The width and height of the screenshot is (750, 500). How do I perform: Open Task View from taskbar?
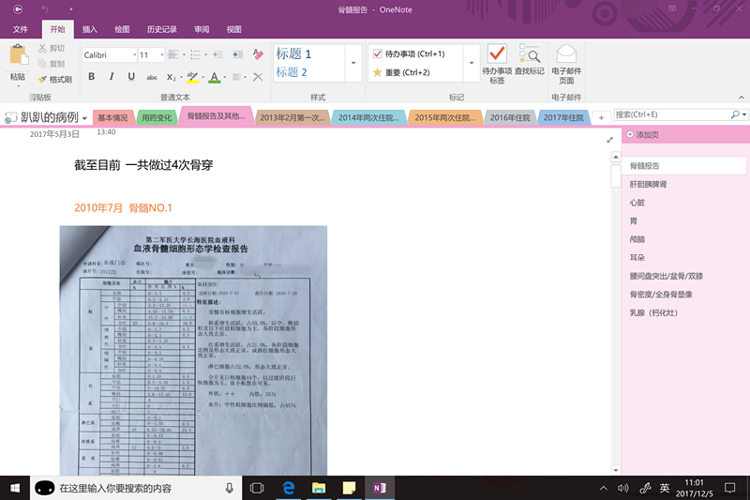point(257,488)
